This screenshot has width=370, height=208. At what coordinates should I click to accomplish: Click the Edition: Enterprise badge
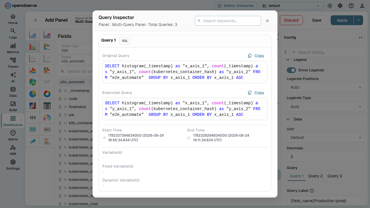coord(235,6)
